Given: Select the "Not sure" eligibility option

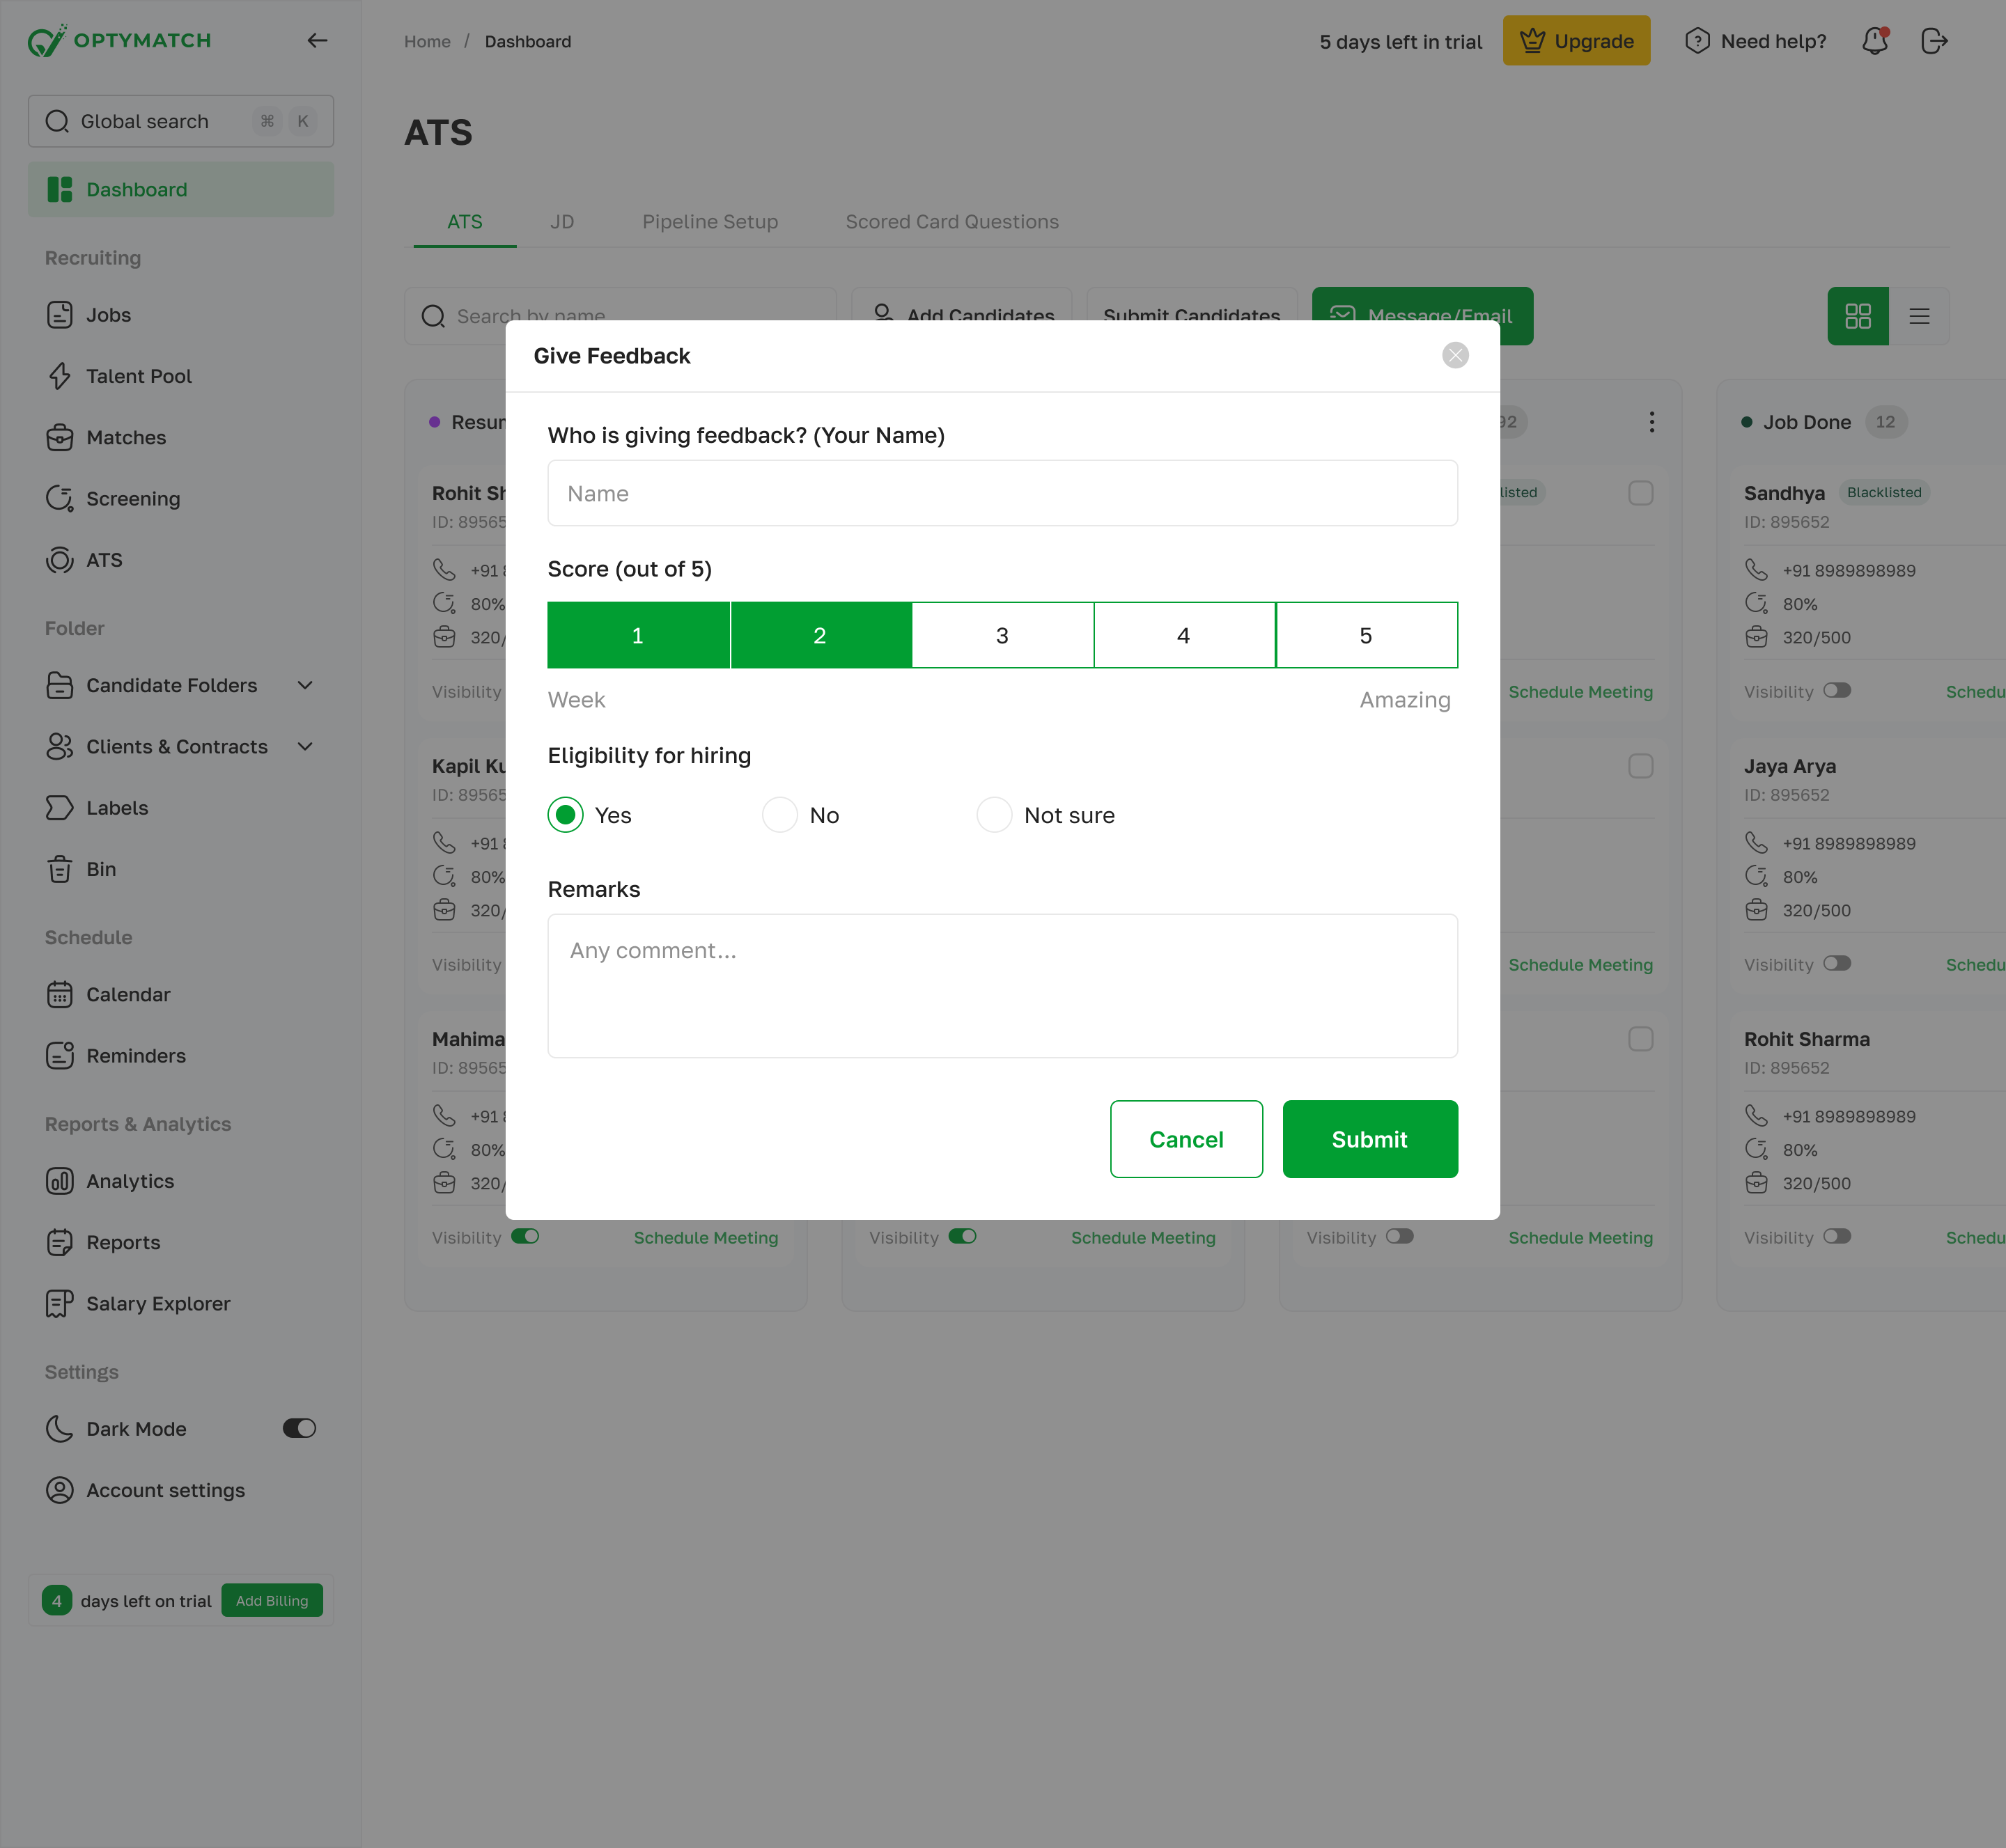Looking at the screenshot, I should point(993,815).
